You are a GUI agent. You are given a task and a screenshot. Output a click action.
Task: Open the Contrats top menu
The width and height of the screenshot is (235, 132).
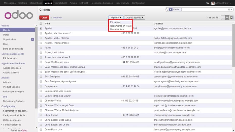tap(22, 3)
